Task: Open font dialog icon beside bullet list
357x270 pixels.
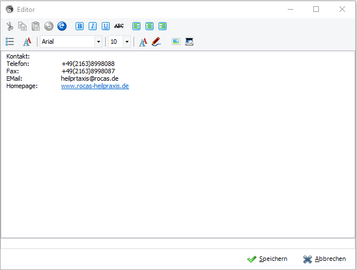Action: click(x=27, y=41)
